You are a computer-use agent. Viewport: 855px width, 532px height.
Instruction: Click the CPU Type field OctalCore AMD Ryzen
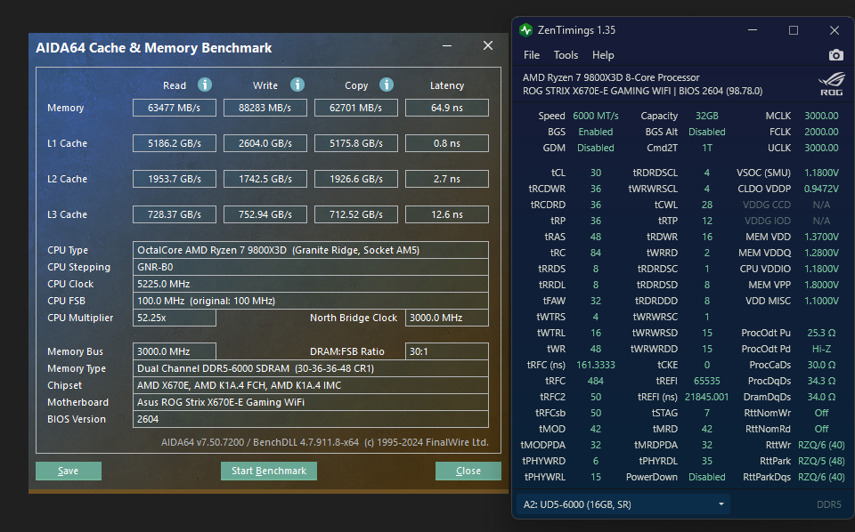[x=310, y=250]
